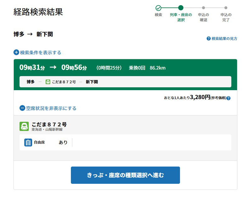
Task: Open the 検索結果の見方 help link
Action: tap(224, 38)
